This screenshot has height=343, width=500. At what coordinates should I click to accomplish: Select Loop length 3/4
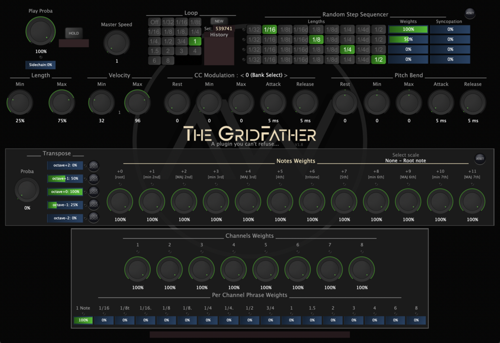[x=182, y=41]
